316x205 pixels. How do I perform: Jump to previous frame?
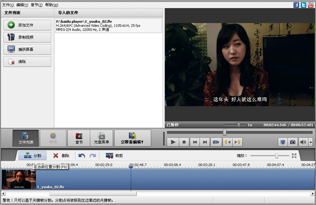click(x=195, y=142)
